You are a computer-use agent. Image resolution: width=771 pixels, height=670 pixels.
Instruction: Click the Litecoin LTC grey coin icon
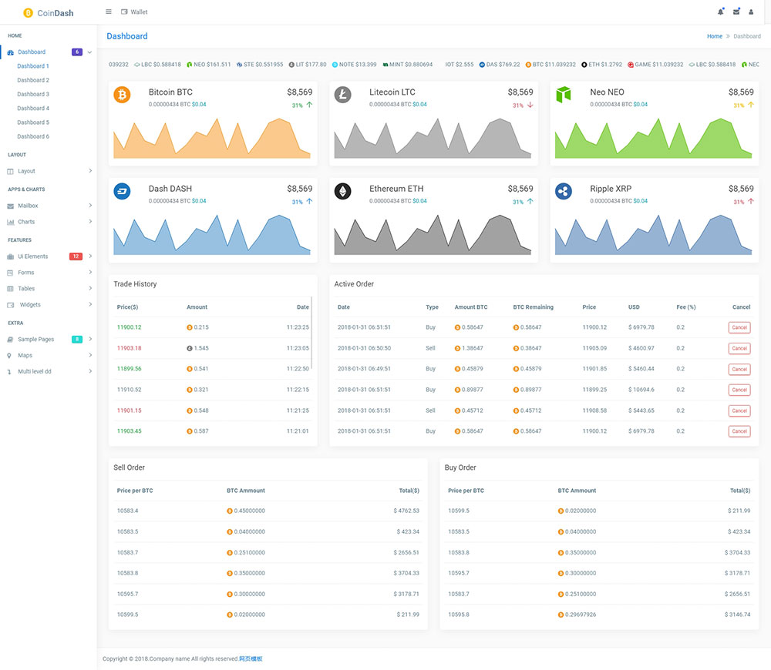(343, 94)
